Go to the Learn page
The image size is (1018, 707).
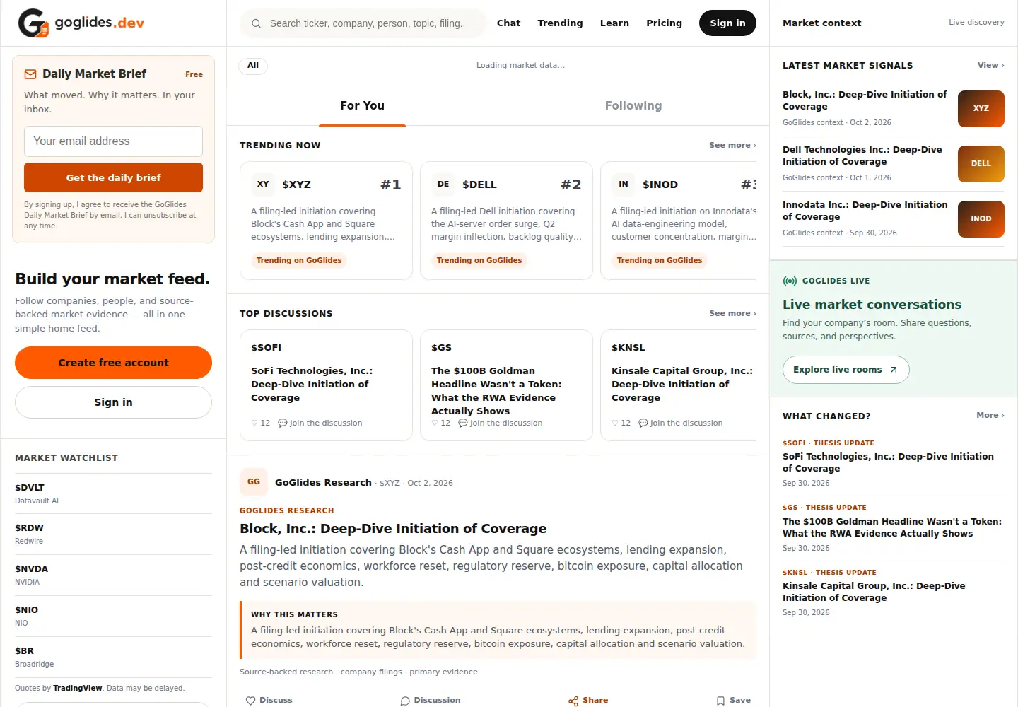[614, 23]
